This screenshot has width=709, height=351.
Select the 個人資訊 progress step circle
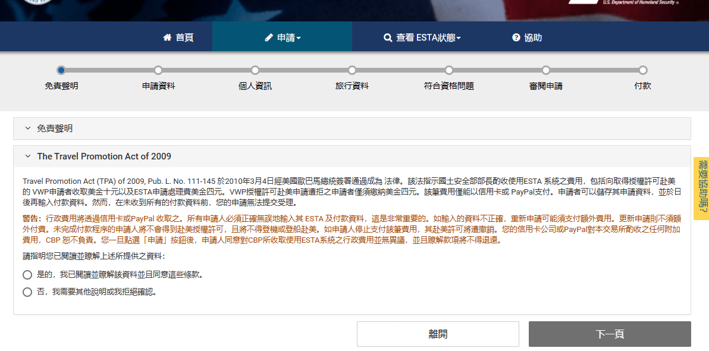click(x=255, y=70)
